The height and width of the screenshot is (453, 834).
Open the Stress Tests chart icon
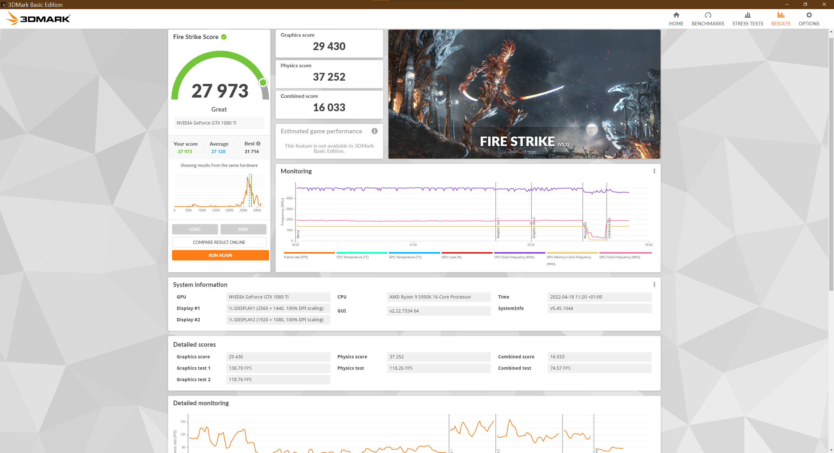click(x=748, y=15)
